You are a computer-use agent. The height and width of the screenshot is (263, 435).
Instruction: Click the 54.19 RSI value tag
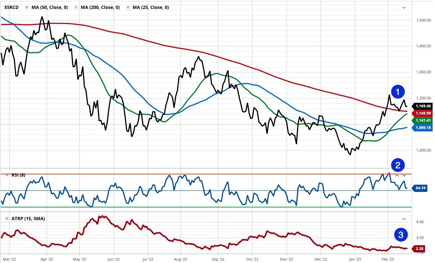419,188
